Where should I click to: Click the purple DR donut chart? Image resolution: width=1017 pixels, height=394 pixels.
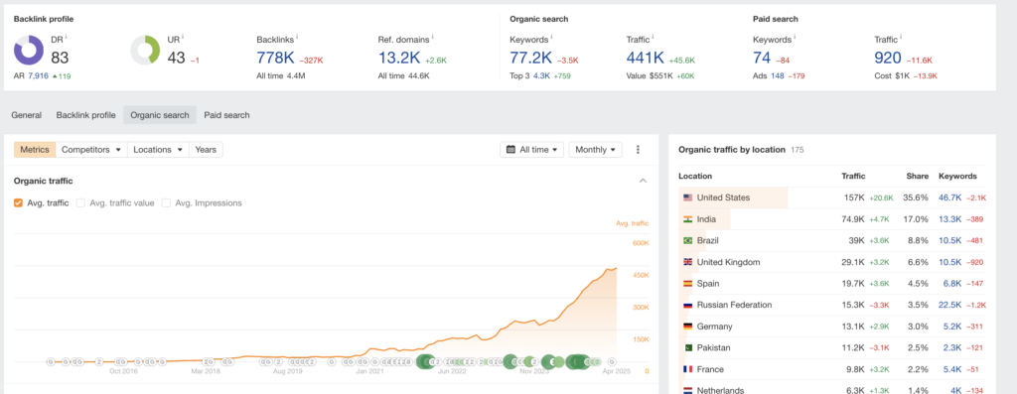point(29,51)
